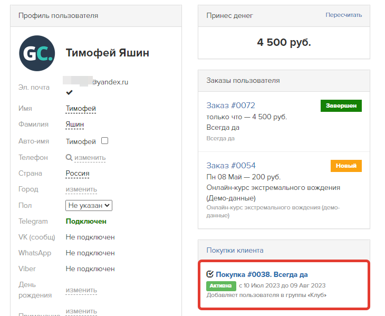The height and width of the screenshot is (316, 385).
Task: Open the Пол gender dropdown
Action: (89, 205)
